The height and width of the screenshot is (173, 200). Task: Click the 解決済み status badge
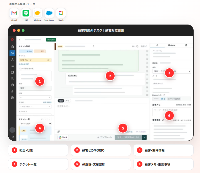point(51,40)
